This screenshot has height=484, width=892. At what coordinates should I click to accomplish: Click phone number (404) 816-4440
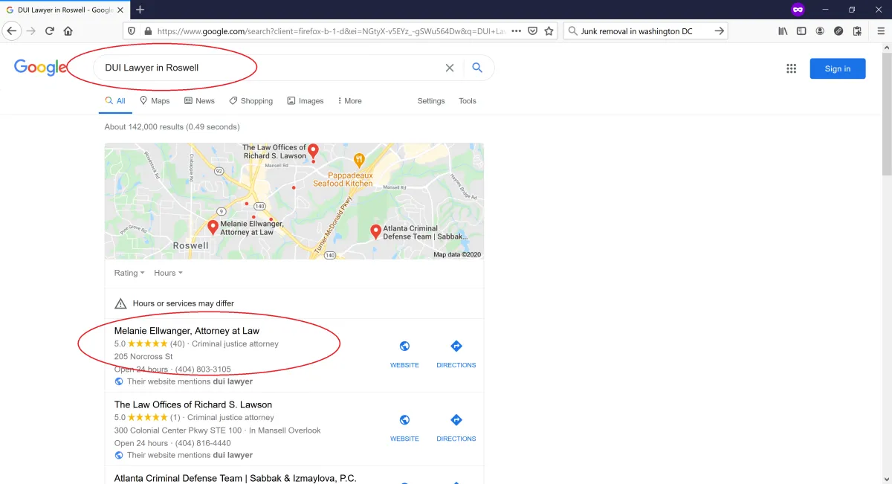tap(203, 443)
